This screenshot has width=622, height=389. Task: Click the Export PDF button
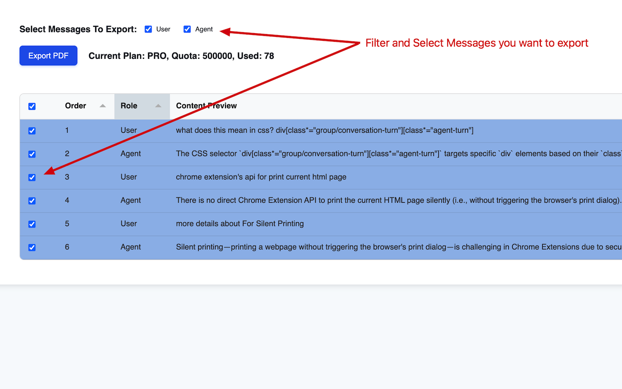click(48, 55)
